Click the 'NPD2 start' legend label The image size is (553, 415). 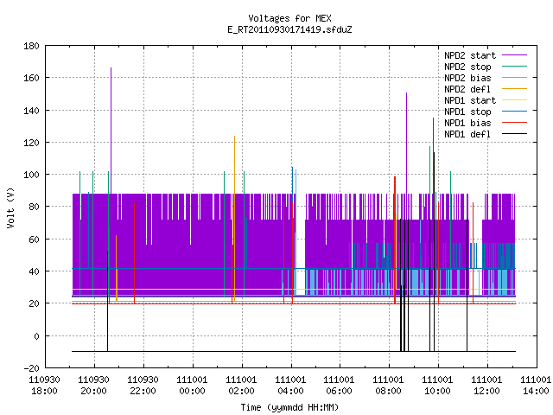470,55
